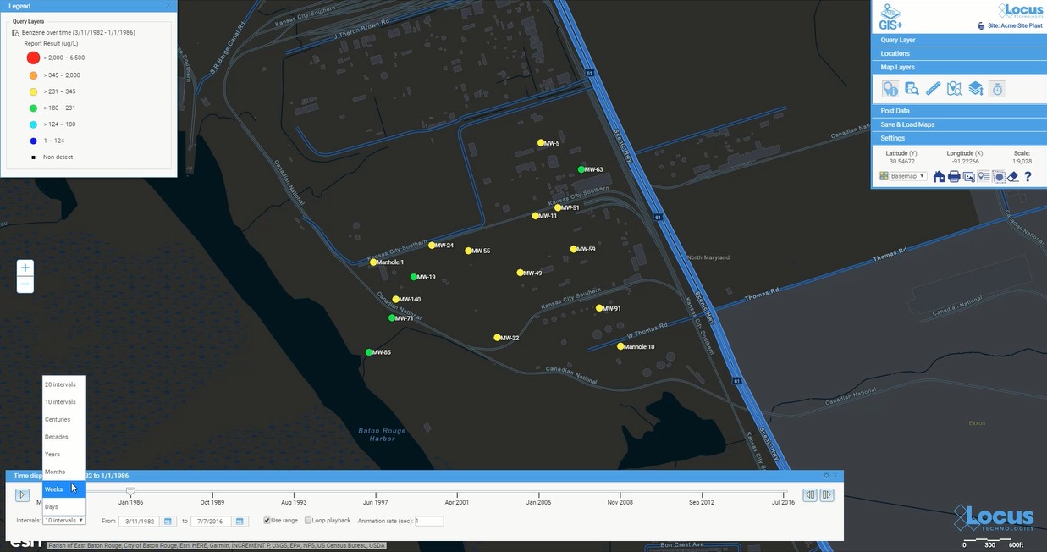Open the layer order stack tool

(x=975, y=88)
